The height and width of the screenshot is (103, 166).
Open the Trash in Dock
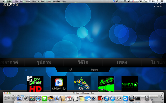(x=147, y=98)
